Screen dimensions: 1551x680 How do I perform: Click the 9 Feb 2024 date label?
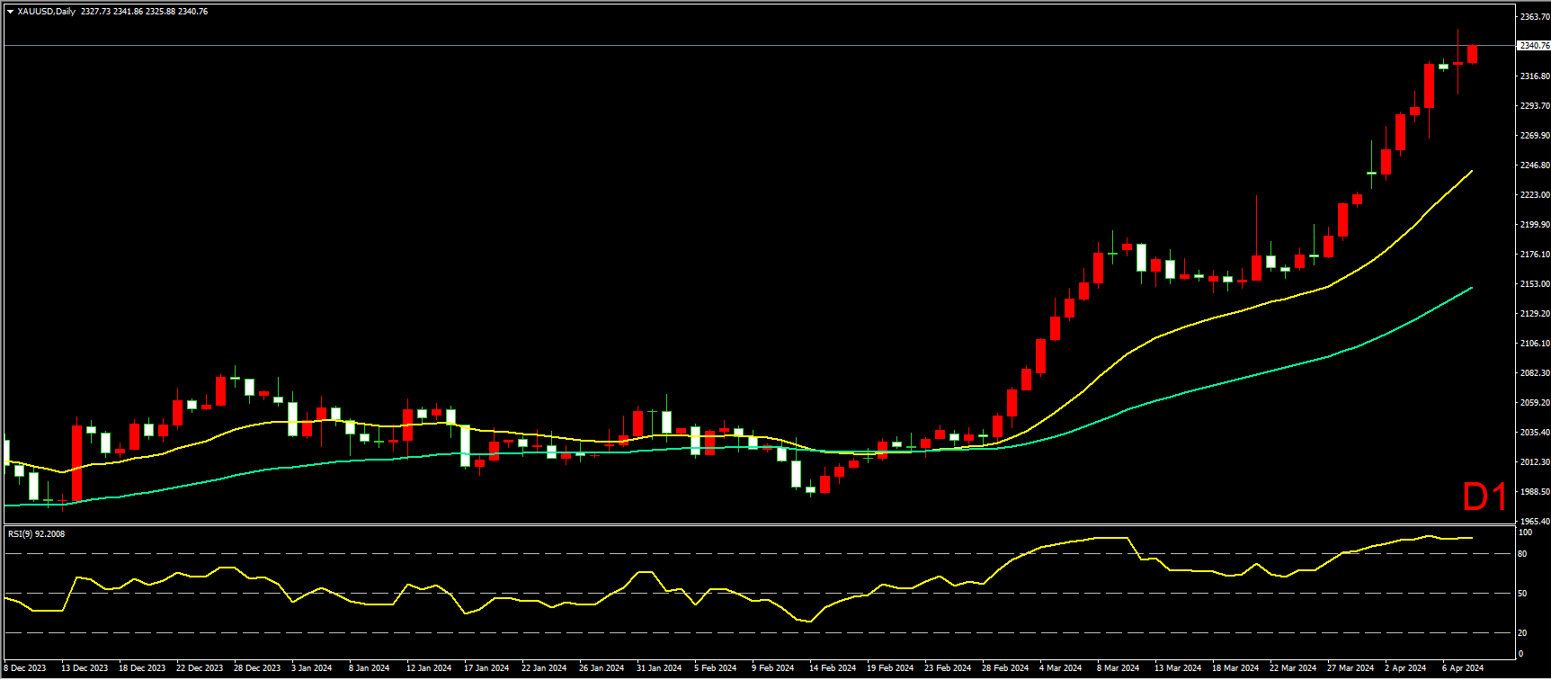773,668
